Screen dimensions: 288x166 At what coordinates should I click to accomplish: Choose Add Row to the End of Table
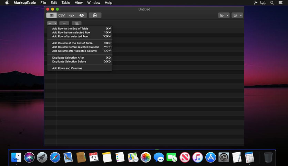click(x=80, y=28)
